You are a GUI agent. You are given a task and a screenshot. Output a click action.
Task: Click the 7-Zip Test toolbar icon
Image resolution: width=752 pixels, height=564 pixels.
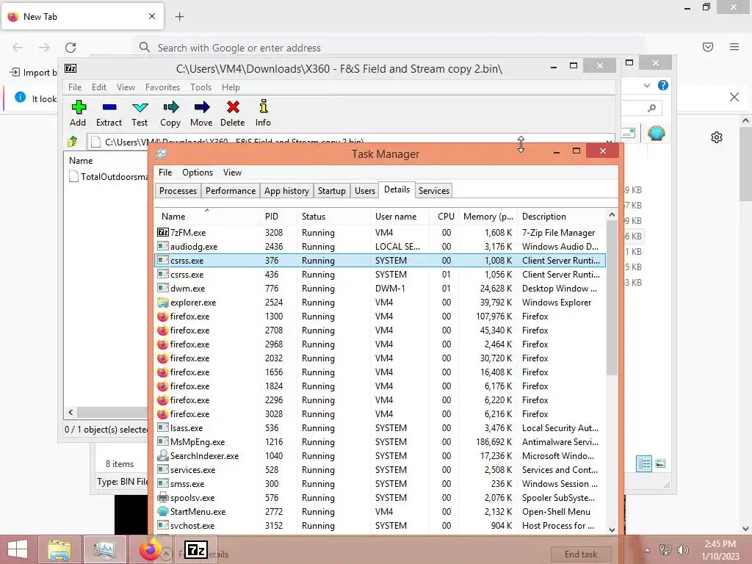point(140,107)
